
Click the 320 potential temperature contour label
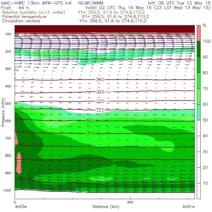[x=91, y=121]
